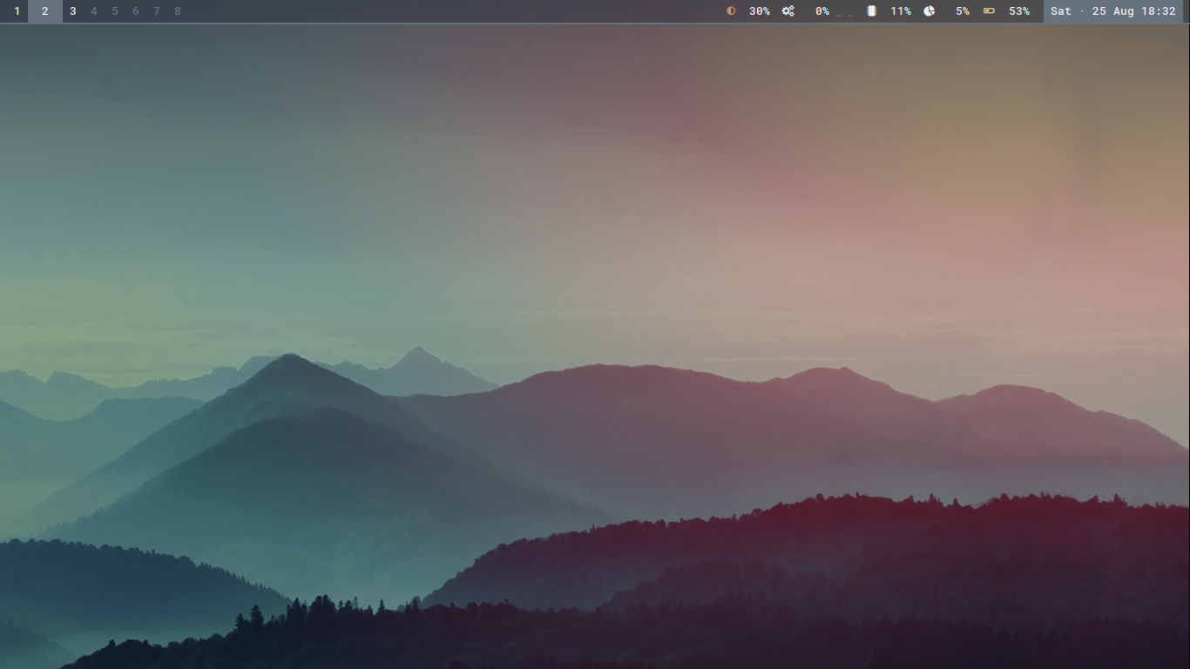
Task: Switch to workspace 6
Action: click(136, 11)
